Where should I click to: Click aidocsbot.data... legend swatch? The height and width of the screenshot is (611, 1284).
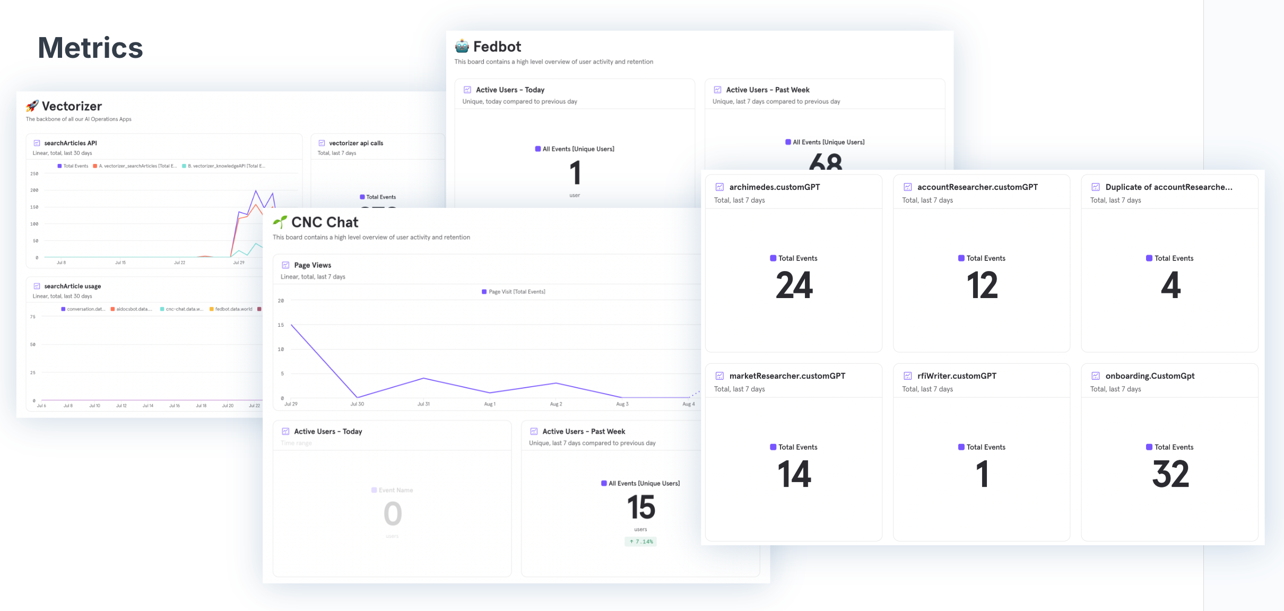[x=112, y=309]
